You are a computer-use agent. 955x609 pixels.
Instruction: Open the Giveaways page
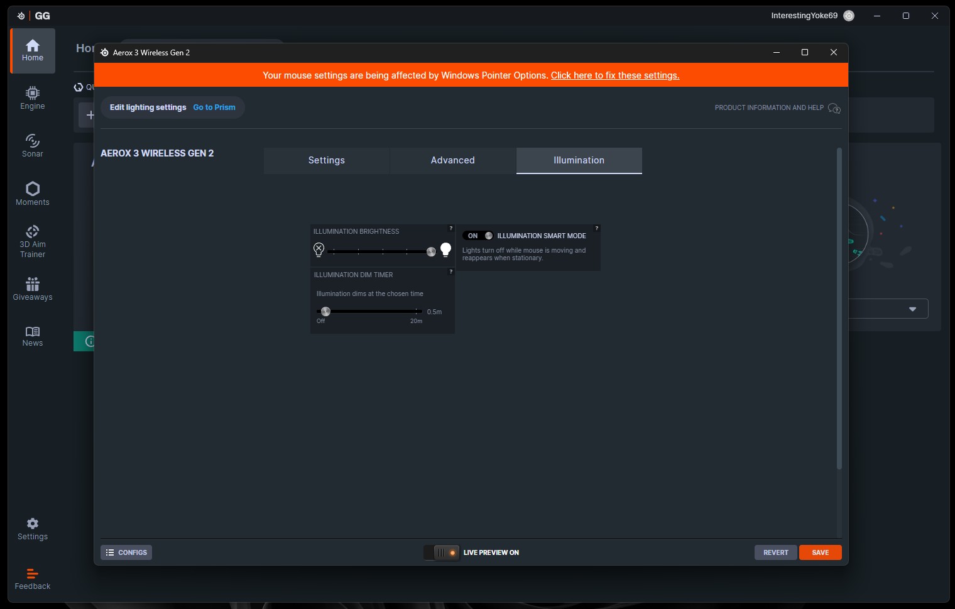click(x=33, y=289)
